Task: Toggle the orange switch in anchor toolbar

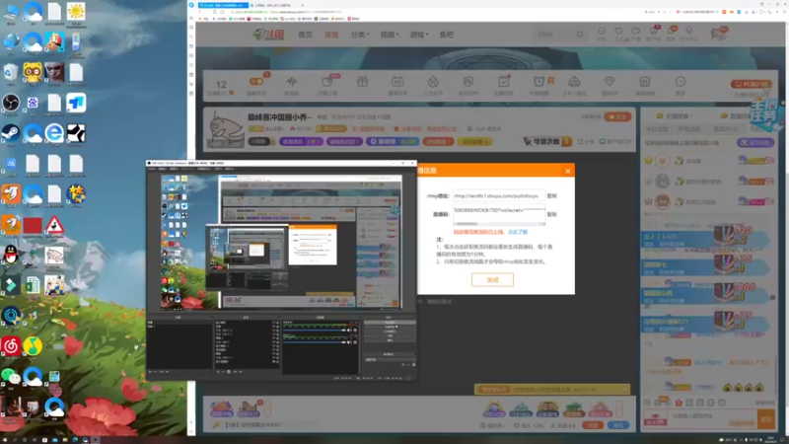Action: pyautogui.click(x=256, y=82)
